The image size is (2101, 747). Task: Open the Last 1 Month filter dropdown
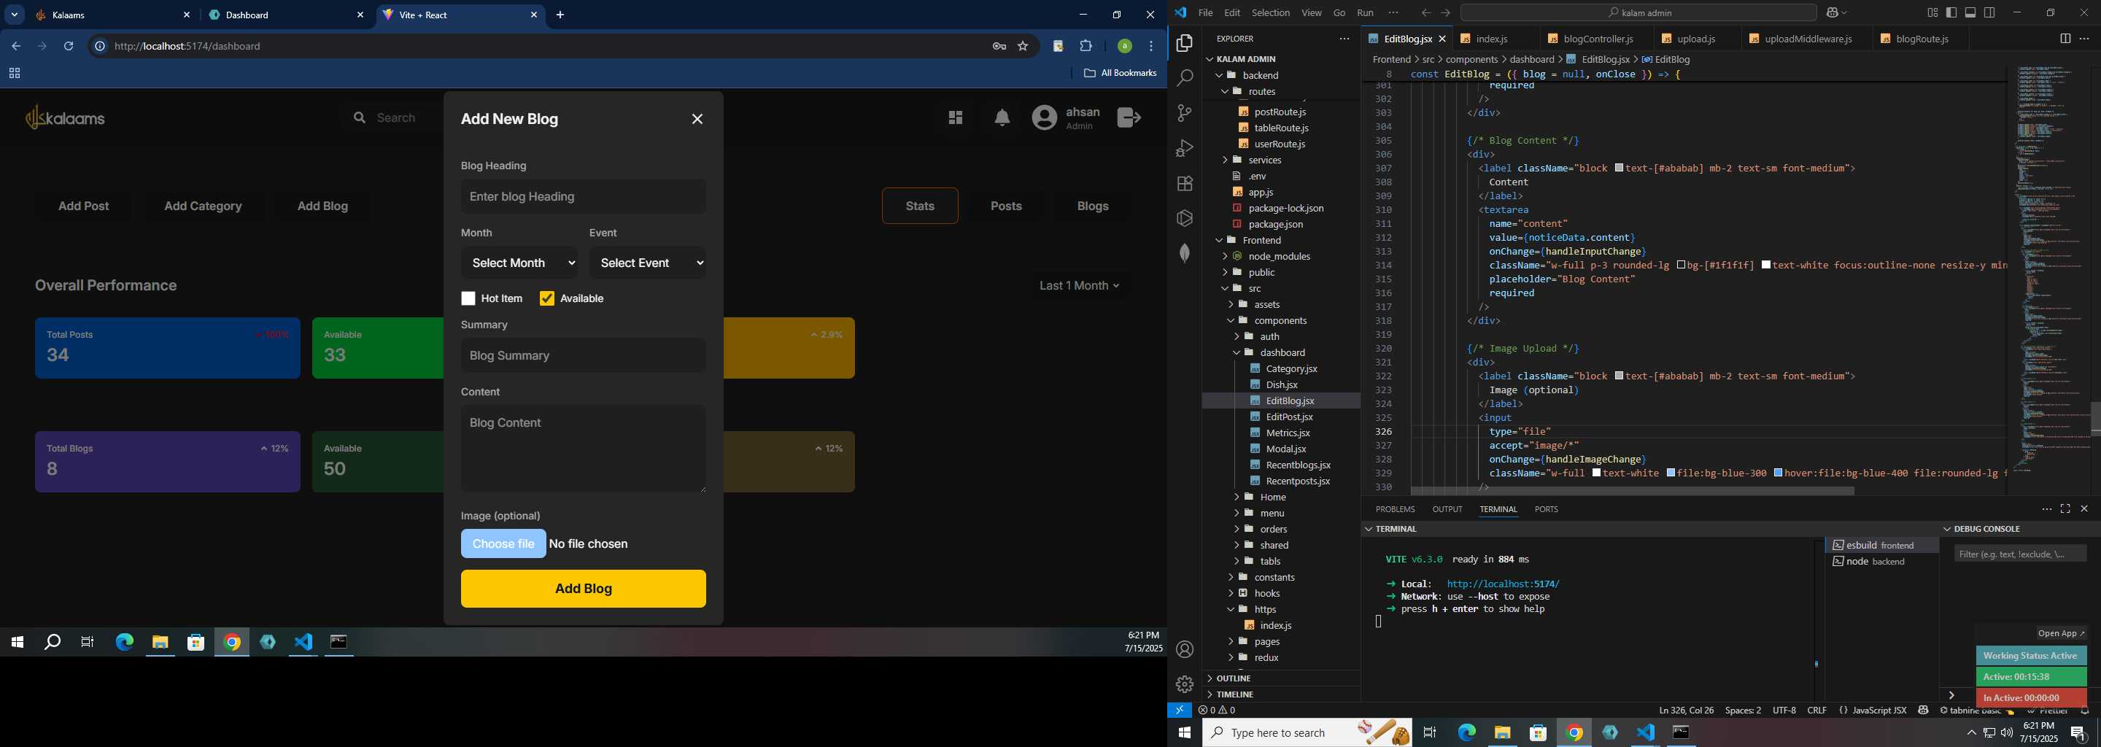point(1080,285)
